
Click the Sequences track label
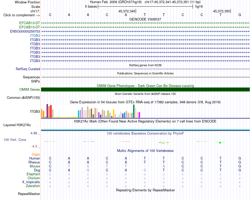[31, 77]
